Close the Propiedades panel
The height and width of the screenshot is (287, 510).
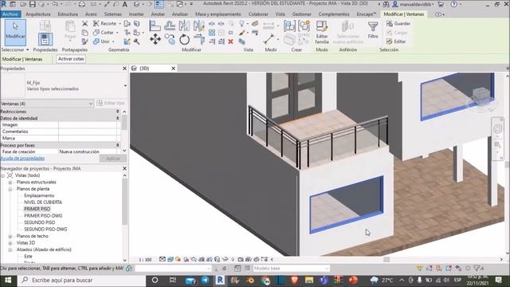[x=124, y=69]
